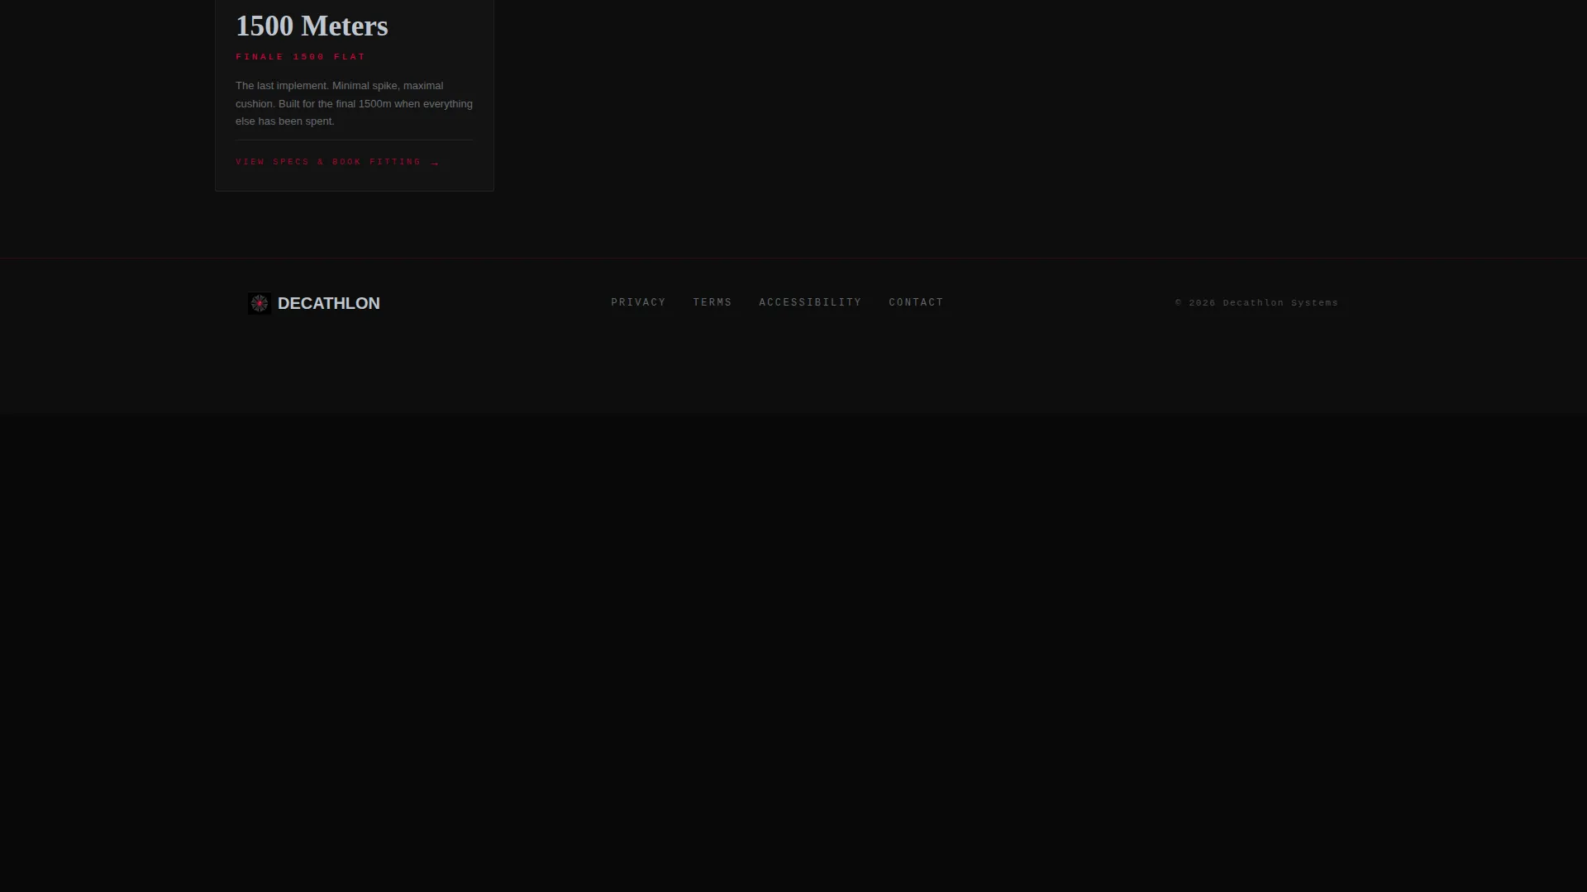Image resolution: width=1587 pixels, height=892 pixels.
Task: Click the Decathlon footer logo icon
Action: pos(260,303)
